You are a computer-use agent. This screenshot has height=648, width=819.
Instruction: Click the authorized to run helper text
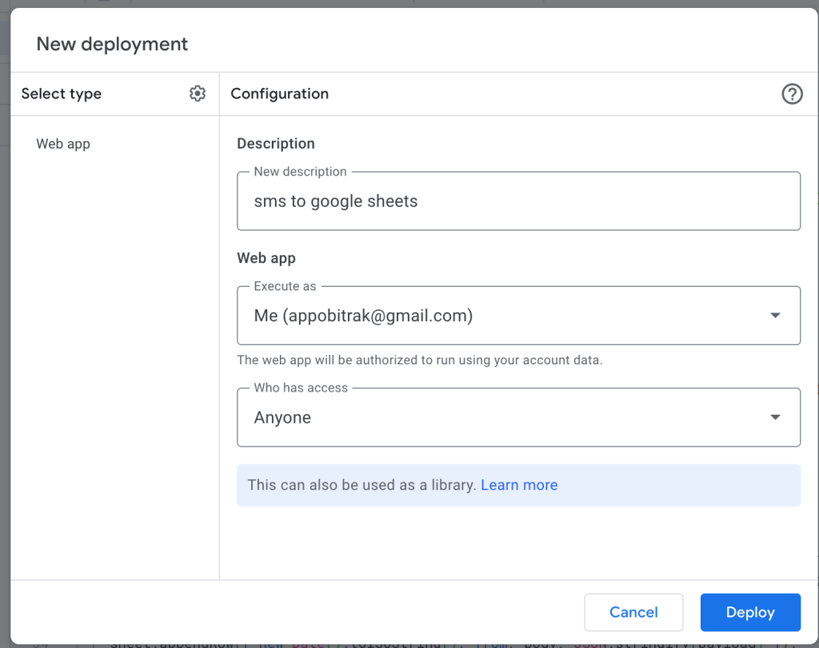[x=419, y=360]
